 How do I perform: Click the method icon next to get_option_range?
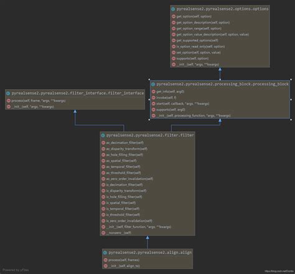tap(174, 29)
